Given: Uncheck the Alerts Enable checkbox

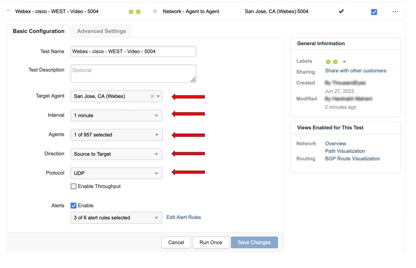Looking at the screenshot, I should click(74, 206).
